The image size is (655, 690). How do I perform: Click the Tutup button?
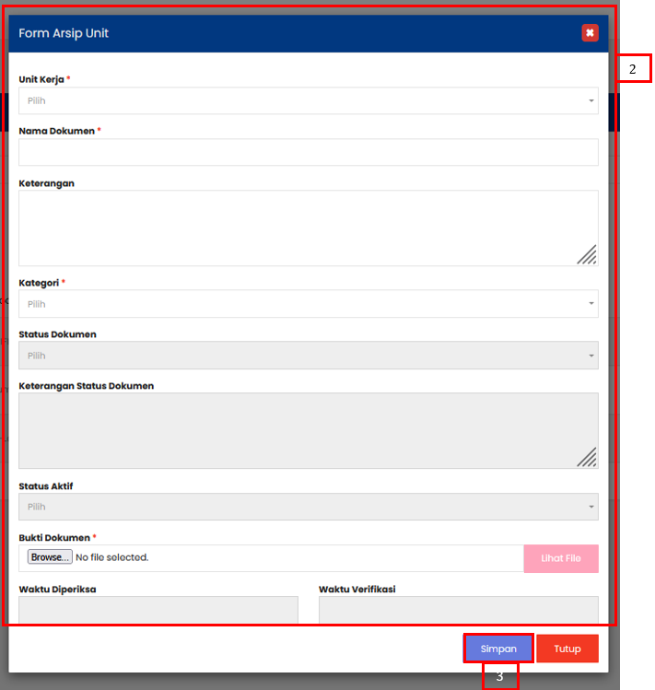(567, 649)
